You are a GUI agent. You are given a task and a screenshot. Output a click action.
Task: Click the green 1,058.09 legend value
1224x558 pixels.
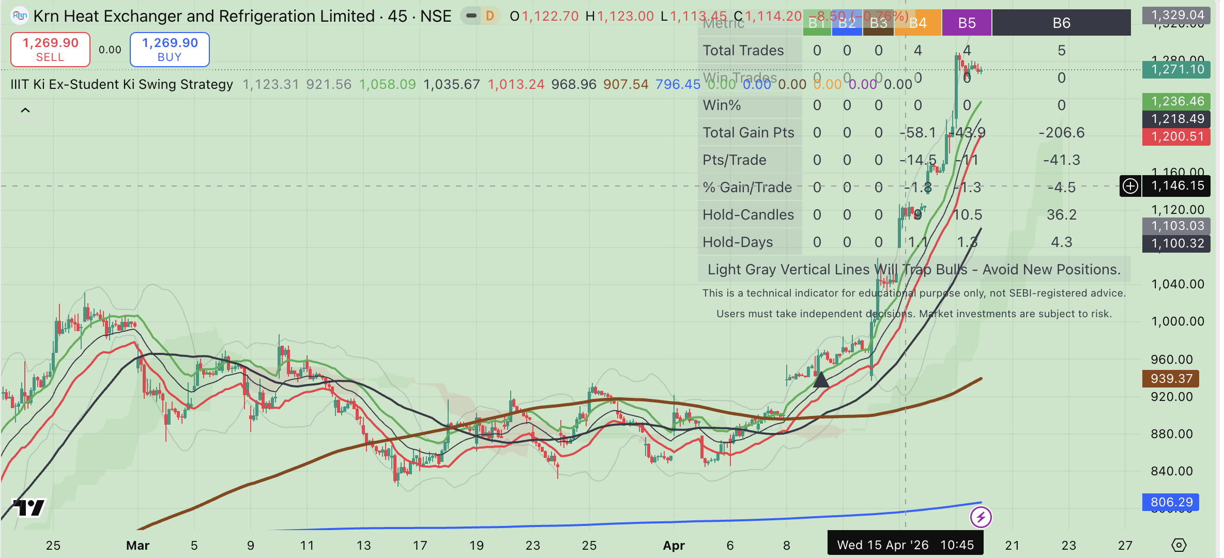[x=387, y=84]
